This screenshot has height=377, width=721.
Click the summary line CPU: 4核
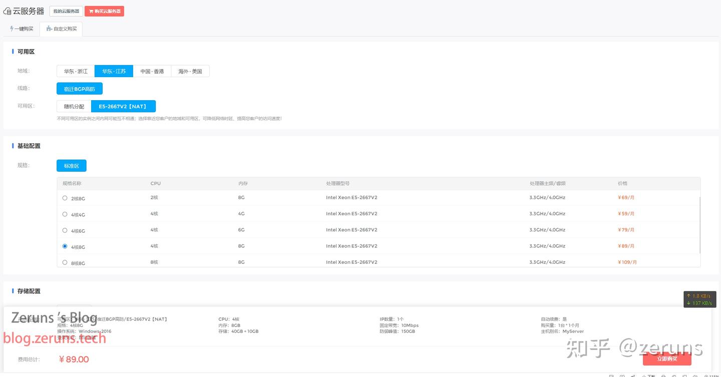pyautogui.click(x=229, y=319)
